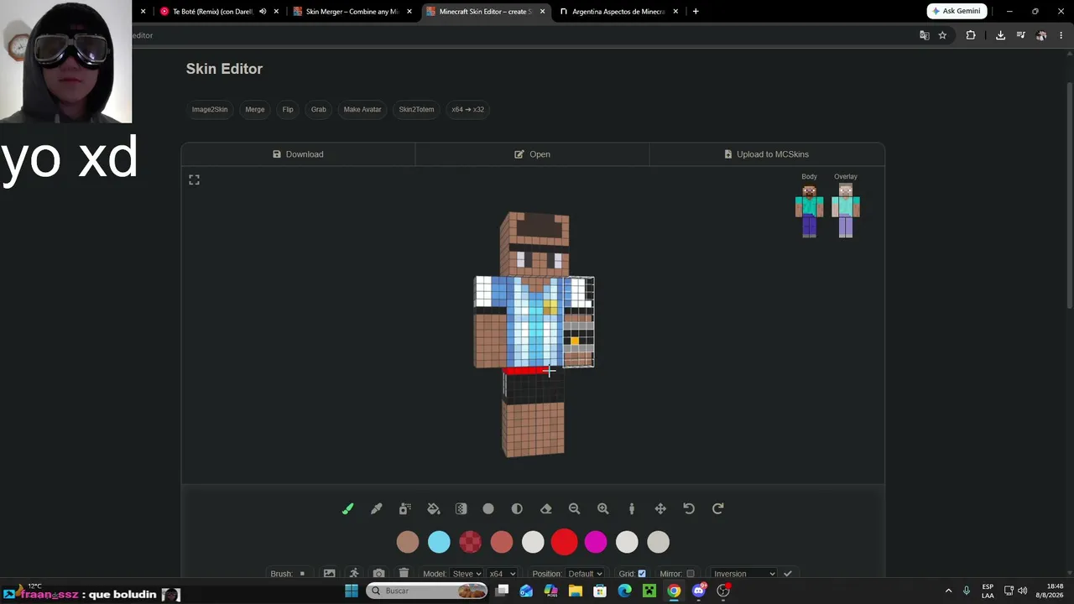Viewport: 1074px width, 604px height.
Task: Open the Chrome three-dot menu
Action: pos(1061,35)
